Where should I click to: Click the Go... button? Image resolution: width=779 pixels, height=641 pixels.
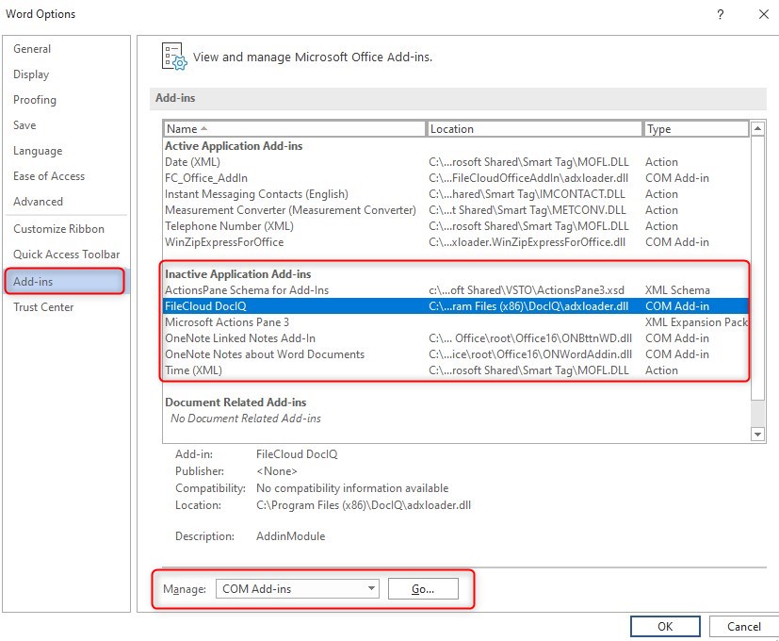423,589
